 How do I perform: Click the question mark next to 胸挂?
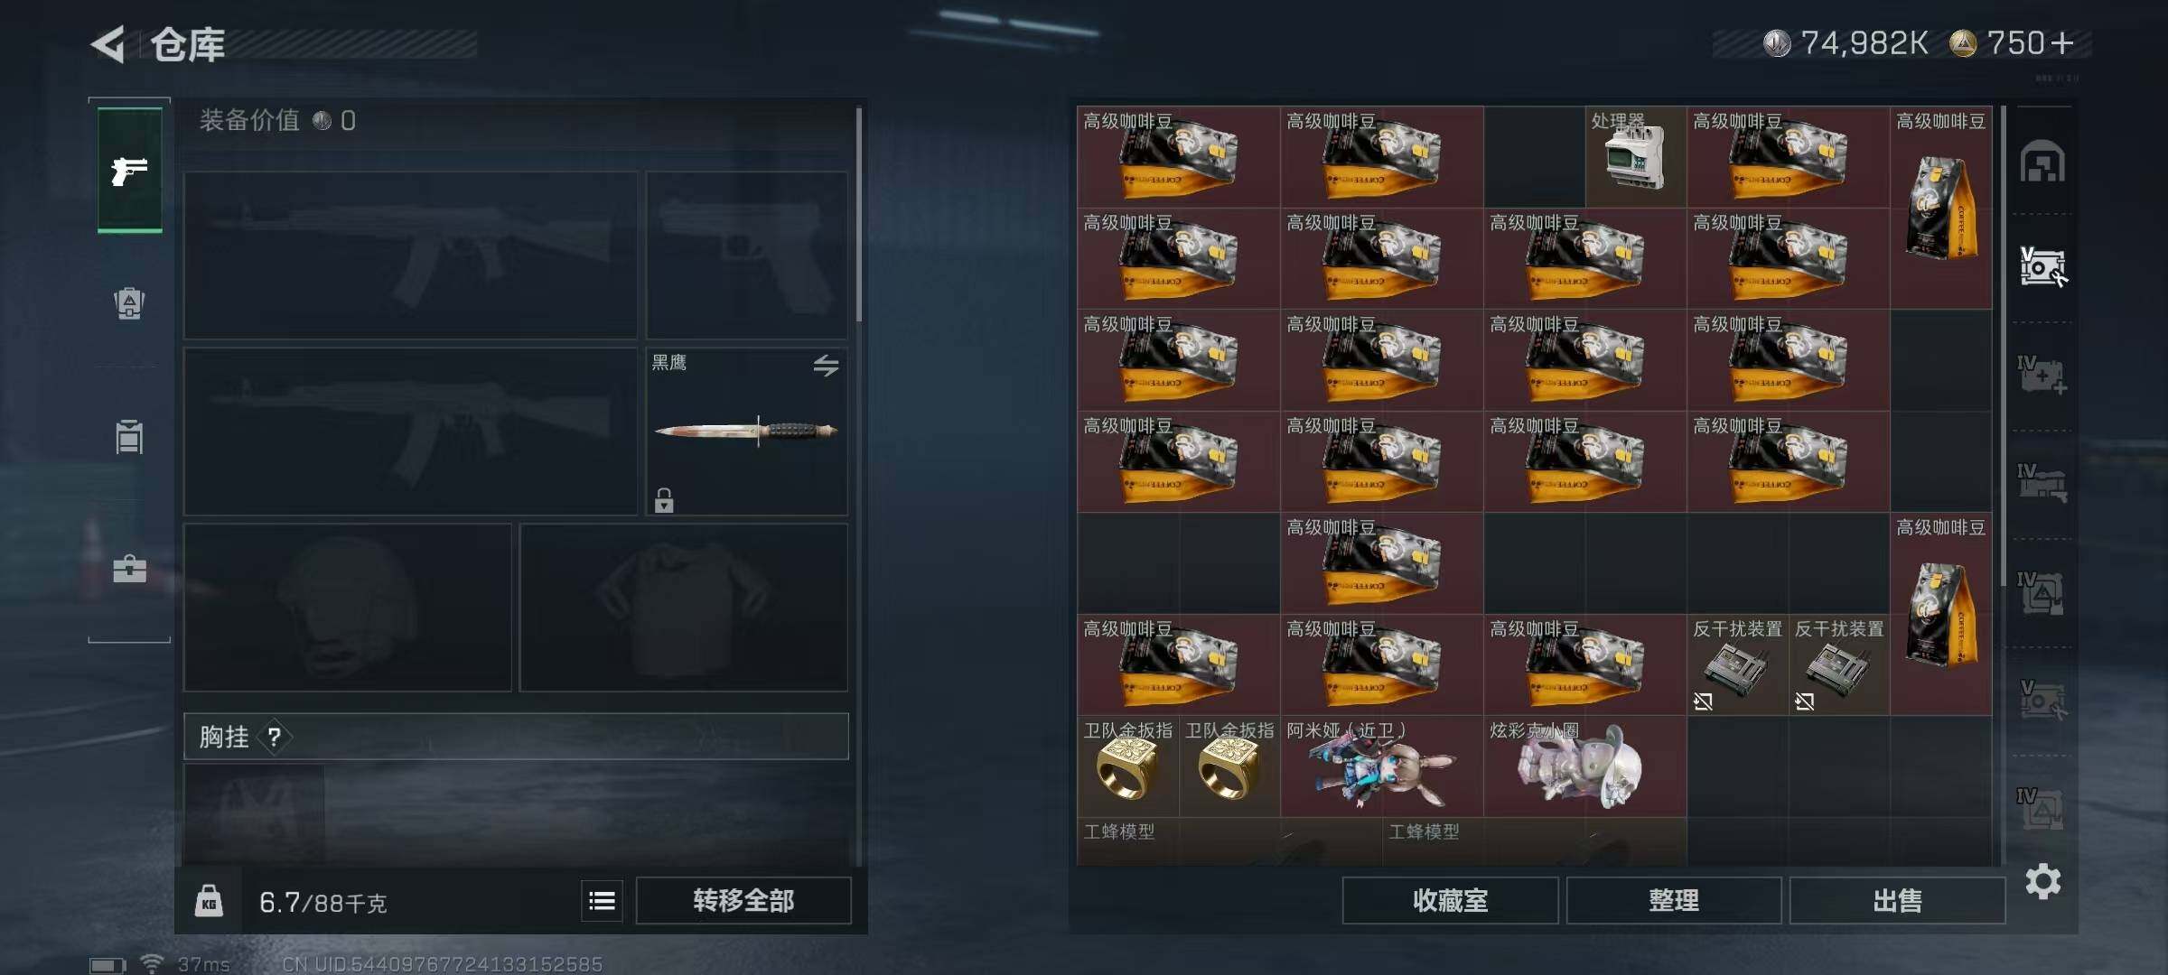[x=275, y=738]
